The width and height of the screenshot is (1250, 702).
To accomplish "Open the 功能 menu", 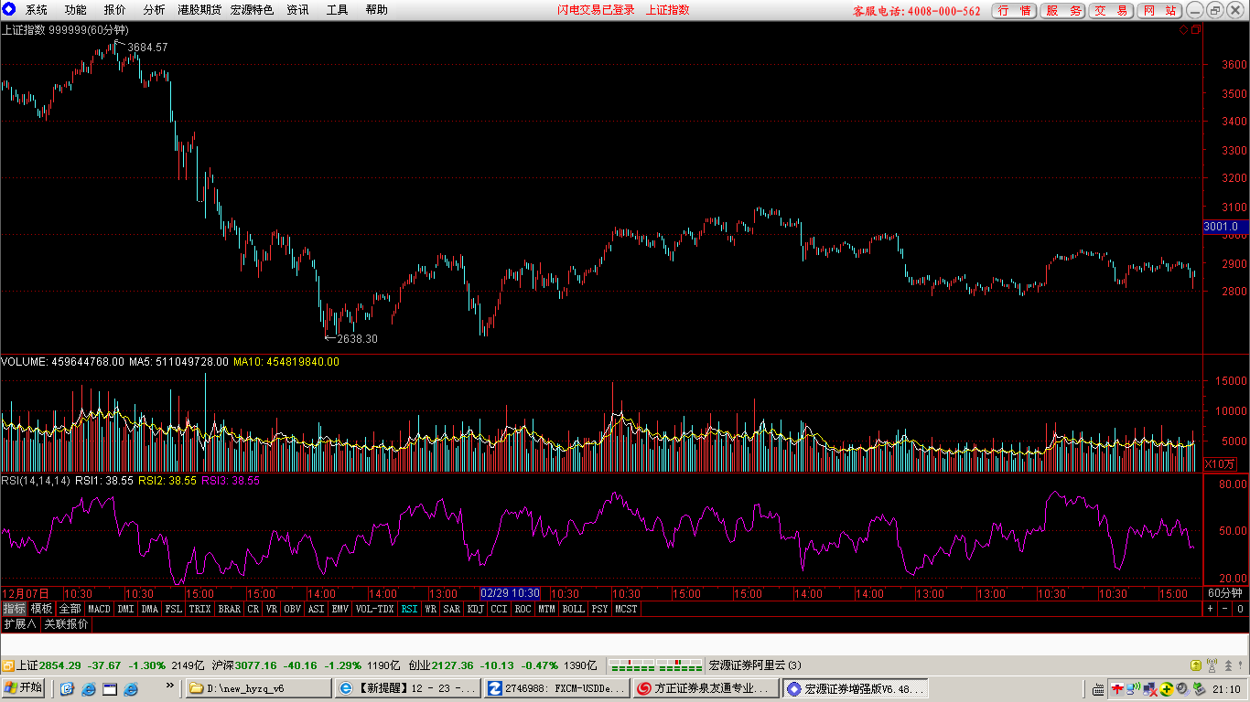I will pos(76,10).
